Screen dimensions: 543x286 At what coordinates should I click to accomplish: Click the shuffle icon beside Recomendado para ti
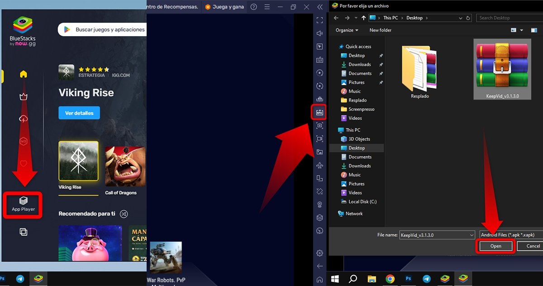124,214
